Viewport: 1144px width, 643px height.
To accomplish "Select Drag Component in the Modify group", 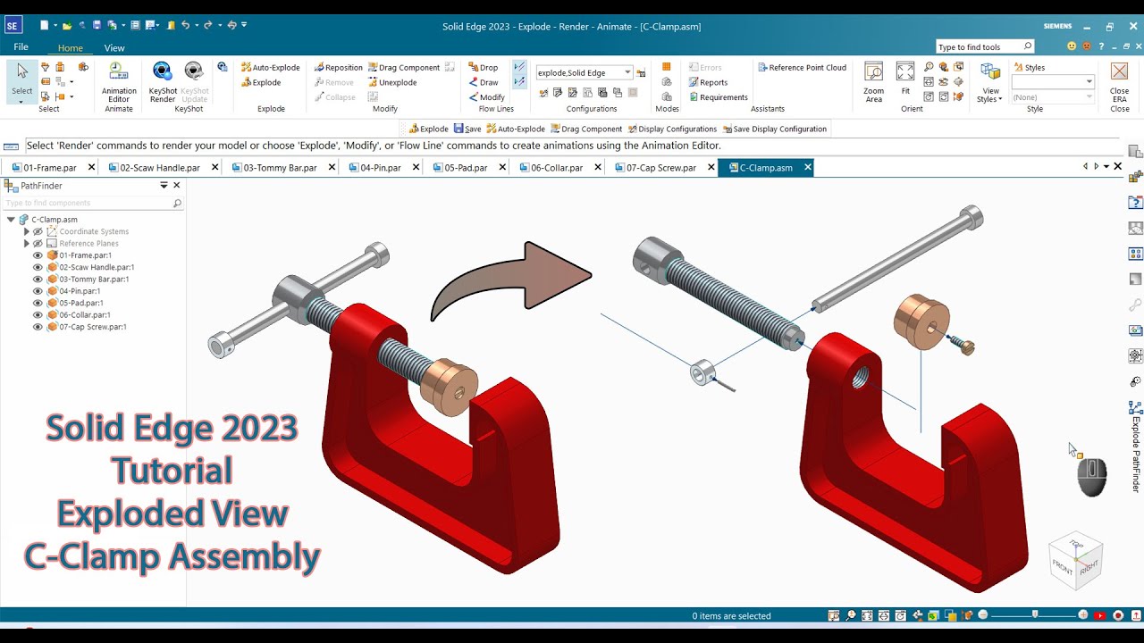I will (x=403, y=67).
